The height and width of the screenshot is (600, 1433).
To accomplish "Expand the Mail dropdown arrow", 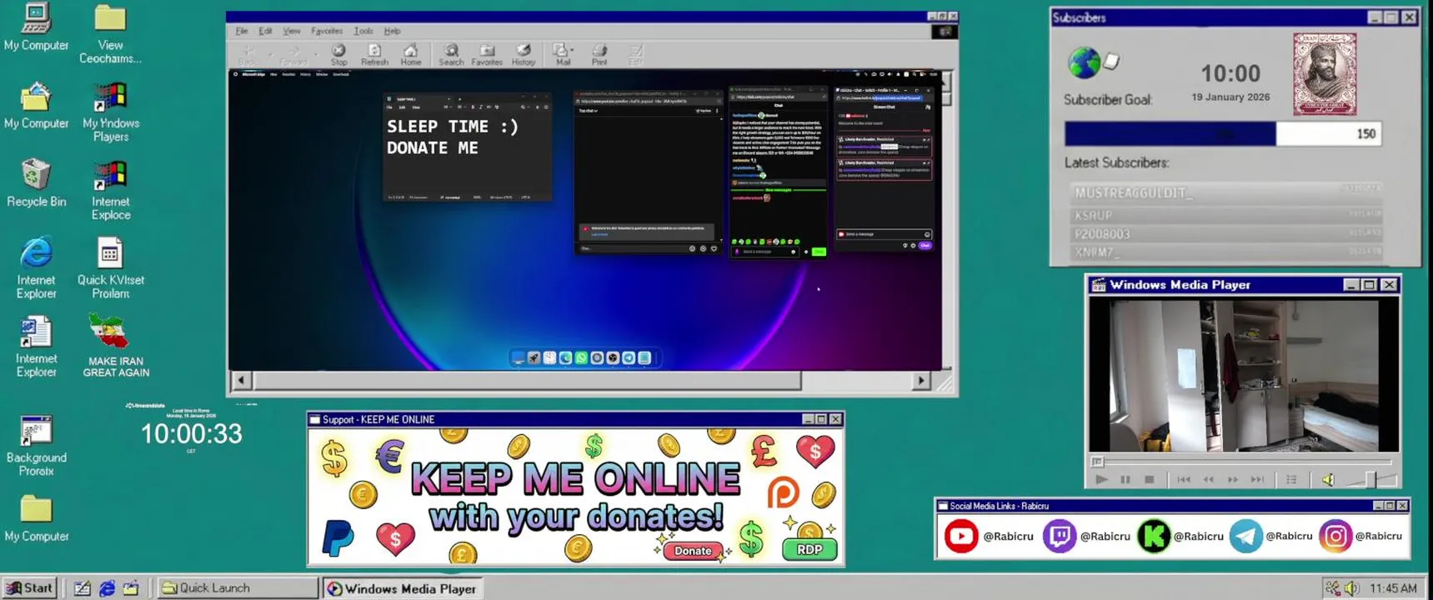I will 574,52.
